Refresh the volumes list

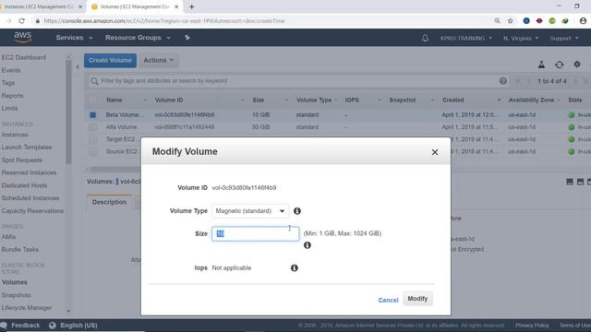560,65
